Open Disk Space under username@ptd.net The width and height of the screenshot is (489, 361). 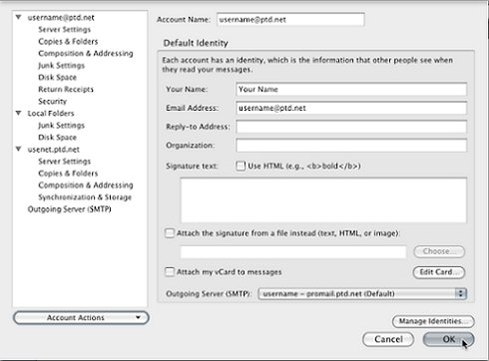[x=57, y=78]
